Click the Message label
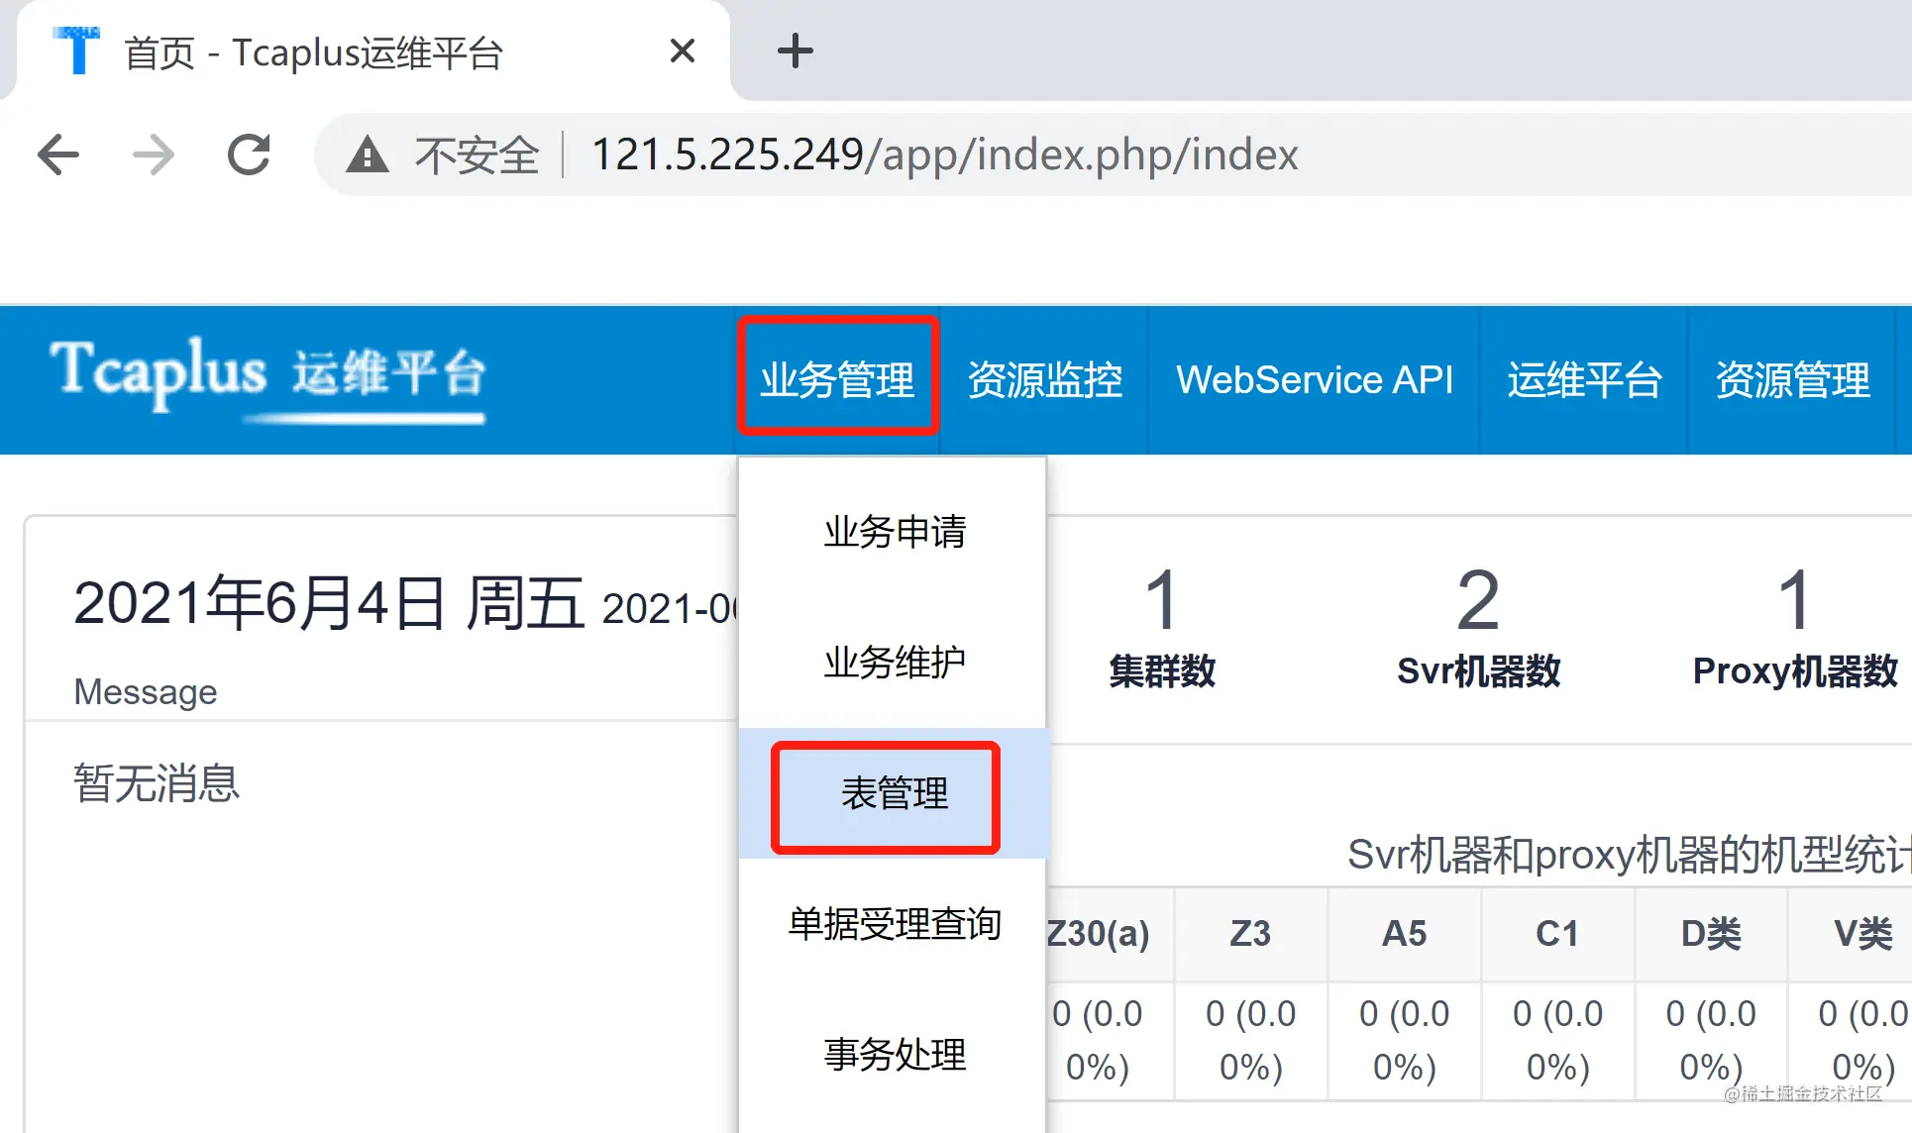This screenshot has width=1912, height=1133. pos(146,691)
